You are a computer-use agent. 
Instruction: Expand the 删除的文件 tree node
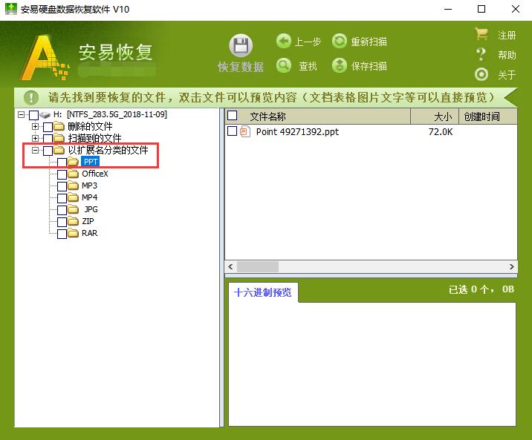pyautogui.click(x=35, y=127)
